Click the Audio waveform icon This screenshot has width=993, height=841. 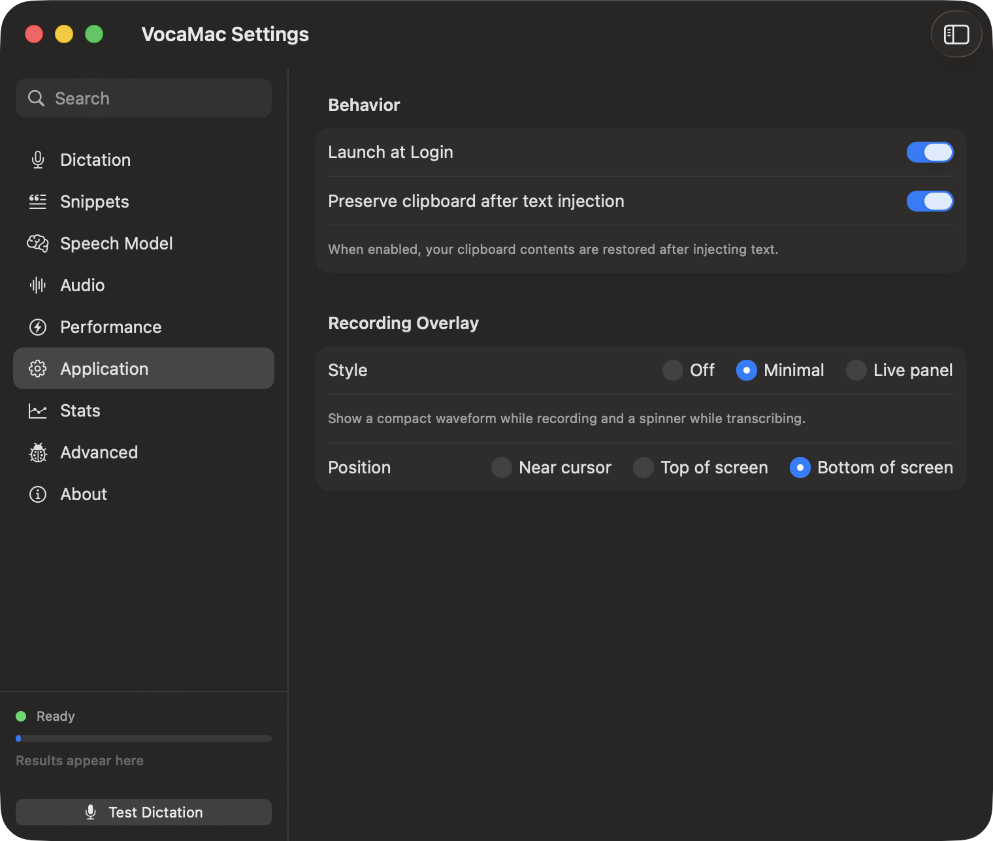point(38,285)
